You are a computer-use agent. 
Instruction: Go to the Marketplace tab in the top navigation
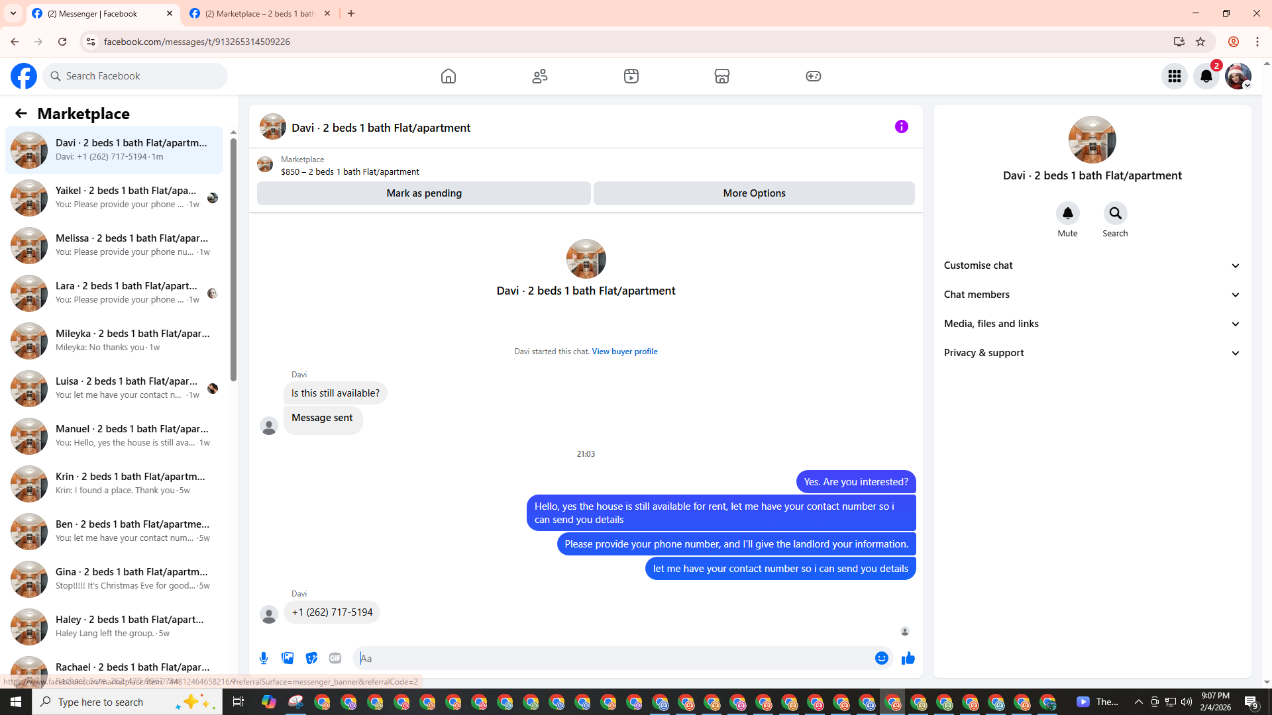721,76
